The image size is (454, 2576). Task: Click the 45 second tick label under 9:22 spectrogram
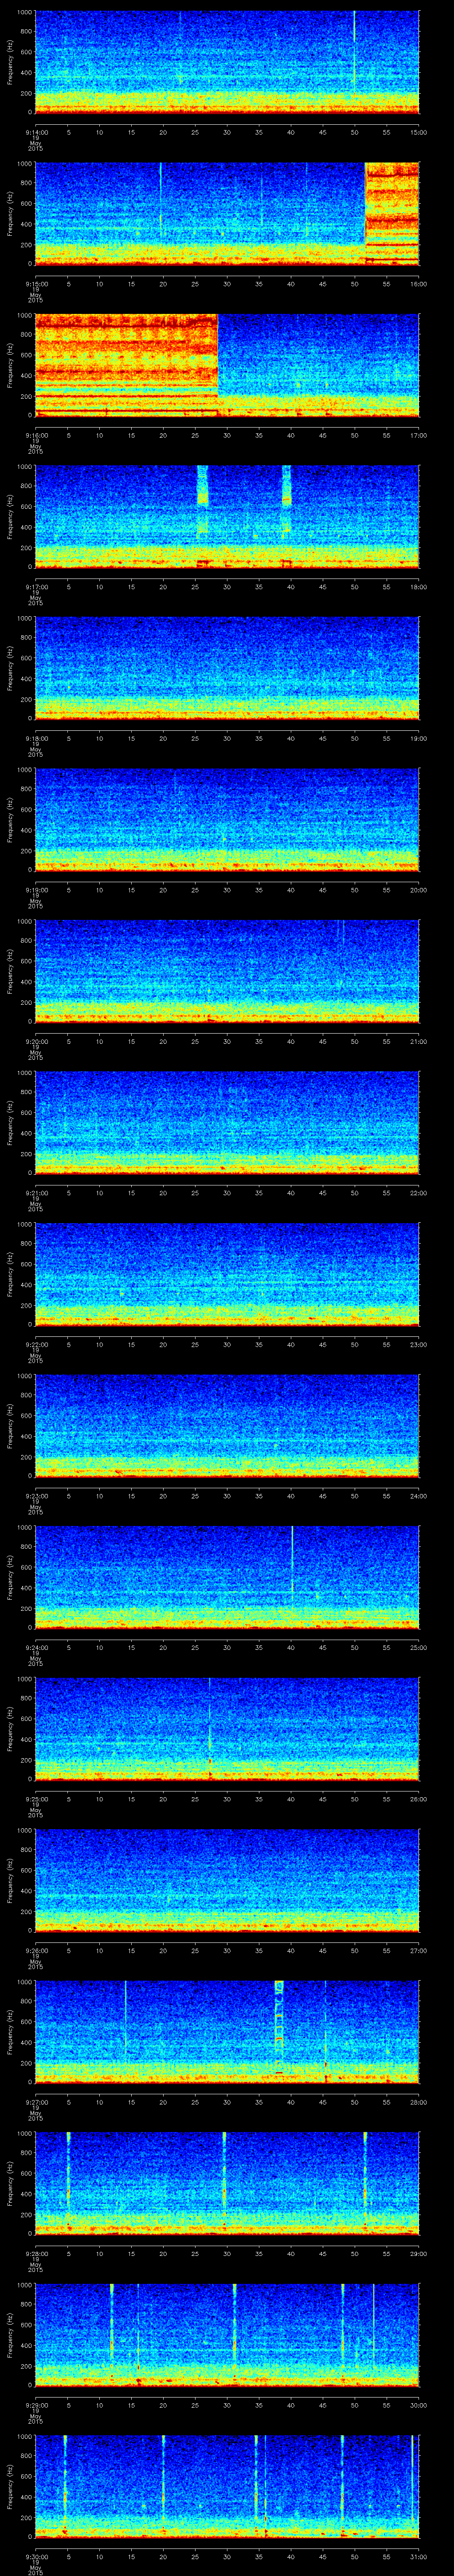[x=322, y=1345]
